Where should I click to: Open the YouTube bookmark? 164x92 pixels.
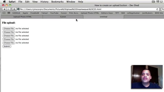pyautogui.click(x=54, y=13)
